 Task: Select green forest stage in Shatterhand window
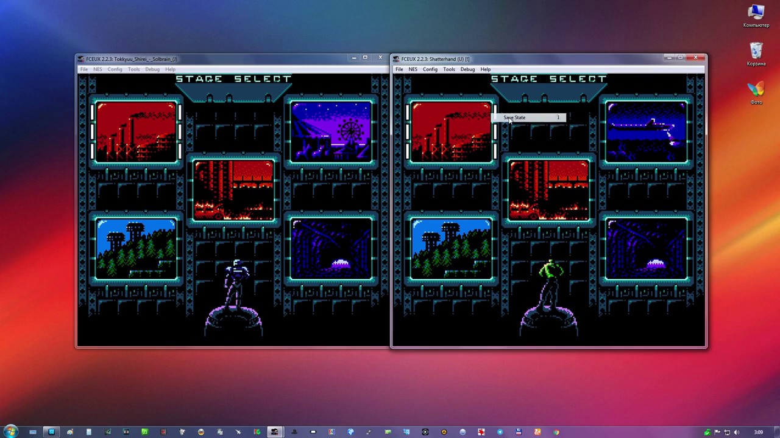tap(452, 249)
